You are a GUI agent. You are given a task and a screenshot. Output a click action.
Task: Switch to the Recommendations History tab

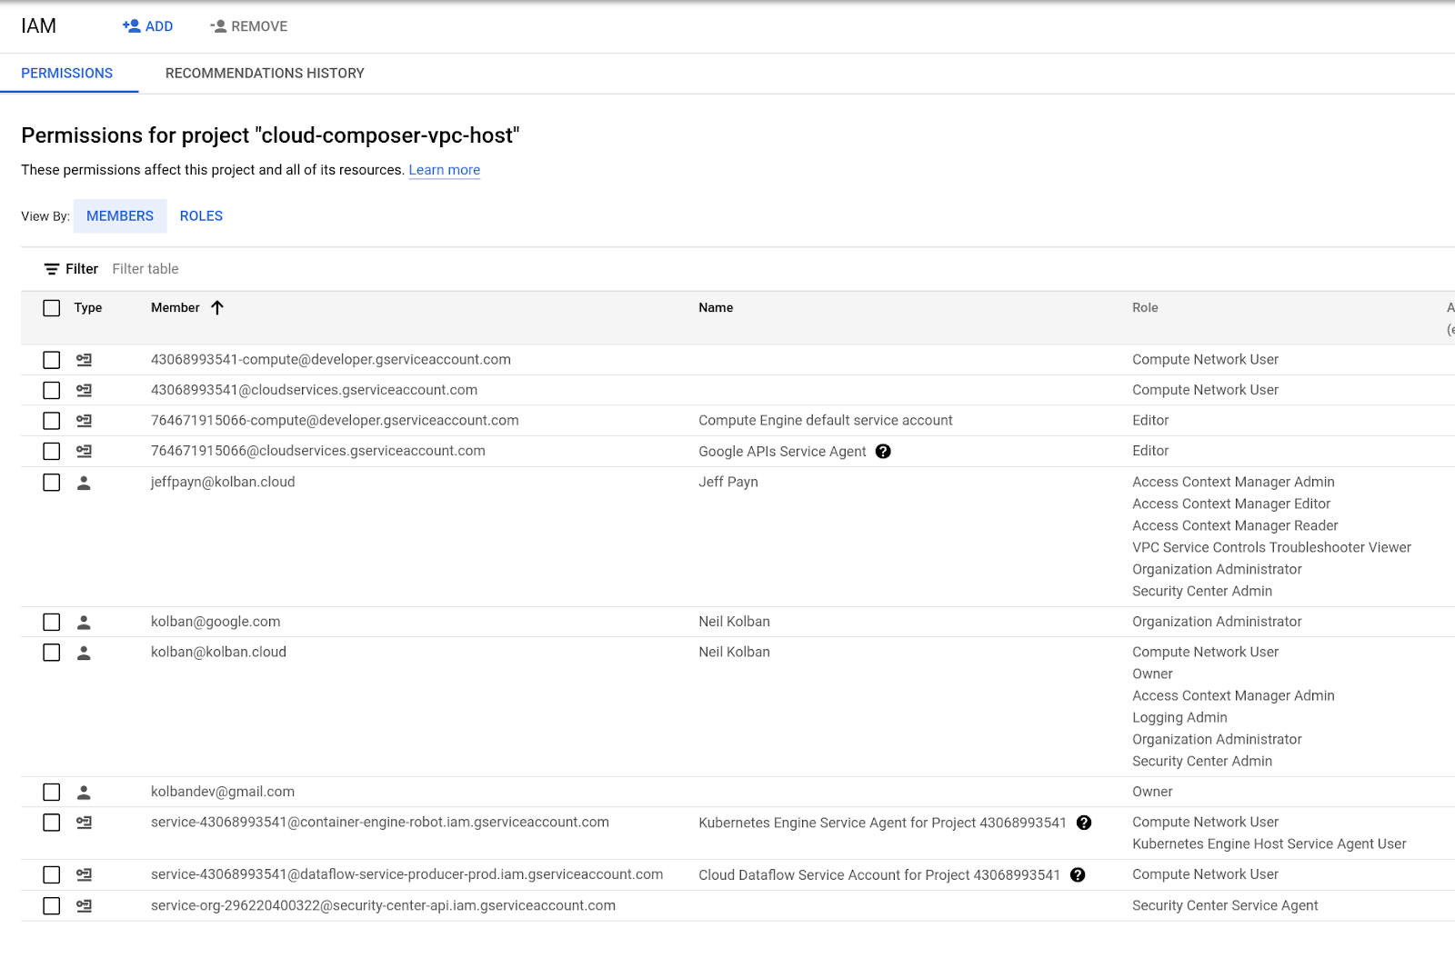(265, 74)
